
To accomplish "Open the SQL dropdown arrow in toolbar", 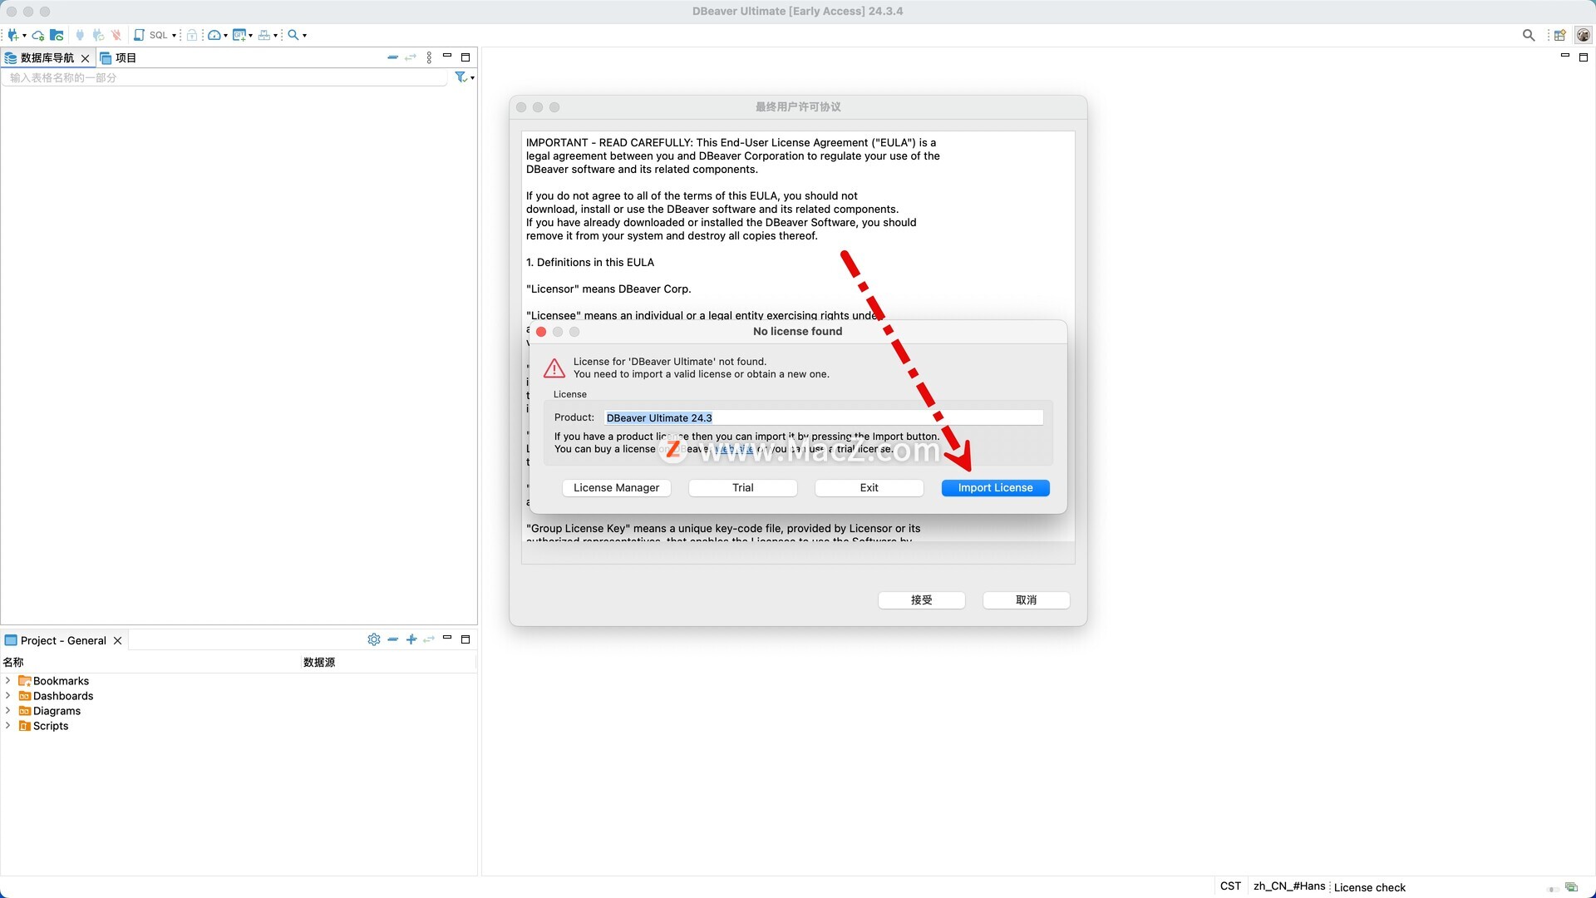I will point(174,36).
